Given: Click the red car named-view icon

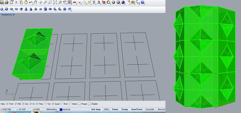Looking at the screenshot, I should pos(75,2).
